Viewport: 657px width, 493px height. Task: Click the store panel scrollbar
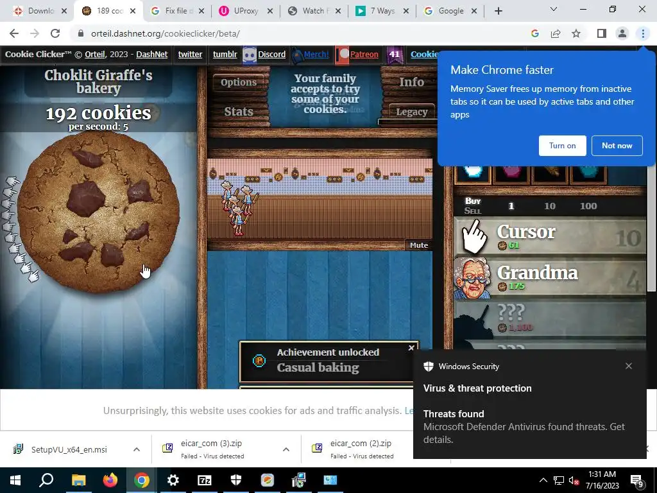coord(651,229)
